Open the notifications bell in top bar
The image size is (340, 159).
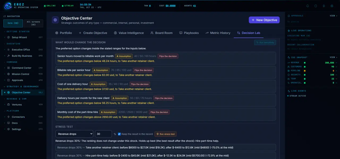[x=308, y=6]
